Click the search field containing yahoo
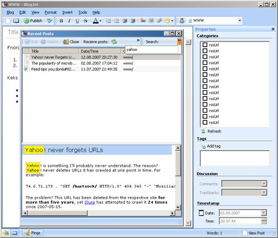 (x=152, y=49)
